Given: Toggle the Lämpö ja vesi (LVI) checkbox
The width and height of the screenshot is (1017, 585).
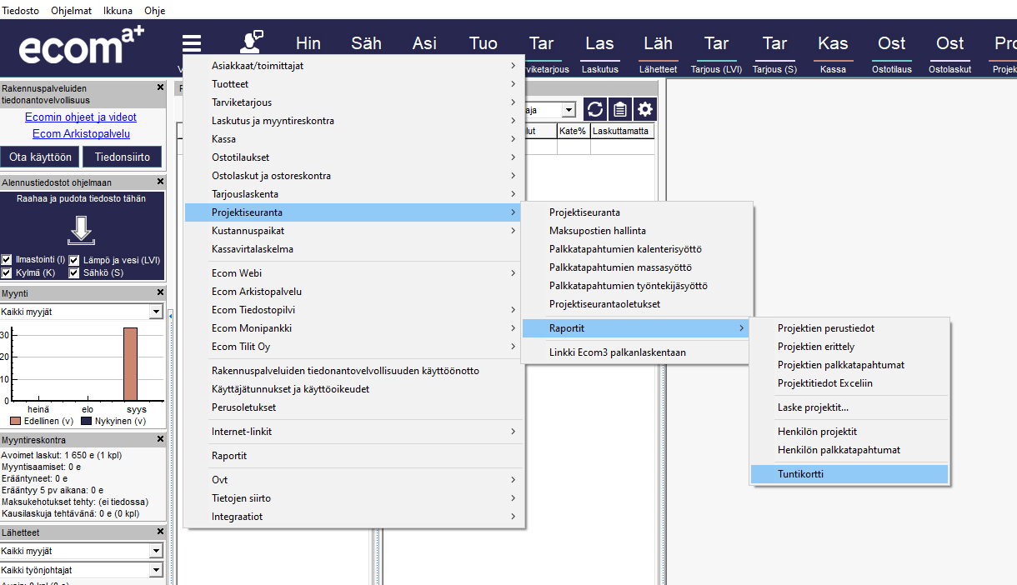Looking at the screenshot, I should (x=74, y=260).
